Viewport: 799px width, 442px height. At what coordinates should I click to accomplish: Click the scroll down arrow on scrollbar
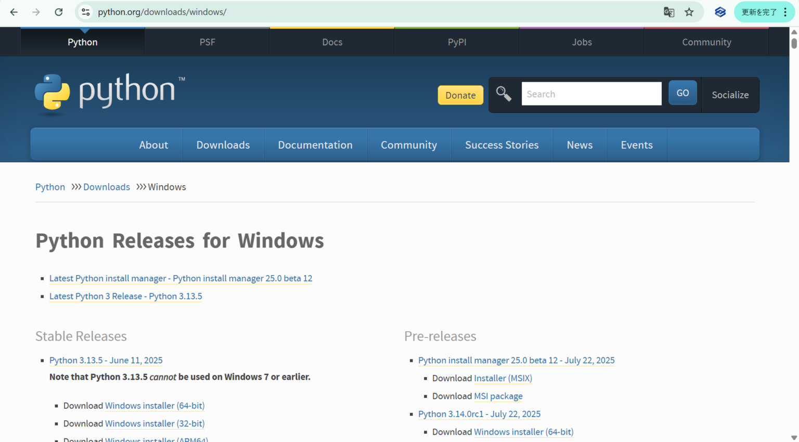tap(794, 438)
